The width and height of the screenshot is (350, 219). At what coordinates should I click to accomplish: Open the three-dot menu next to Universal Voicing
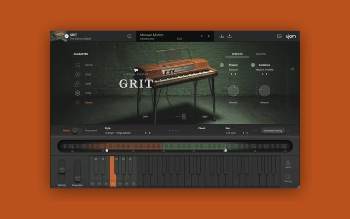tap(288, 130)
